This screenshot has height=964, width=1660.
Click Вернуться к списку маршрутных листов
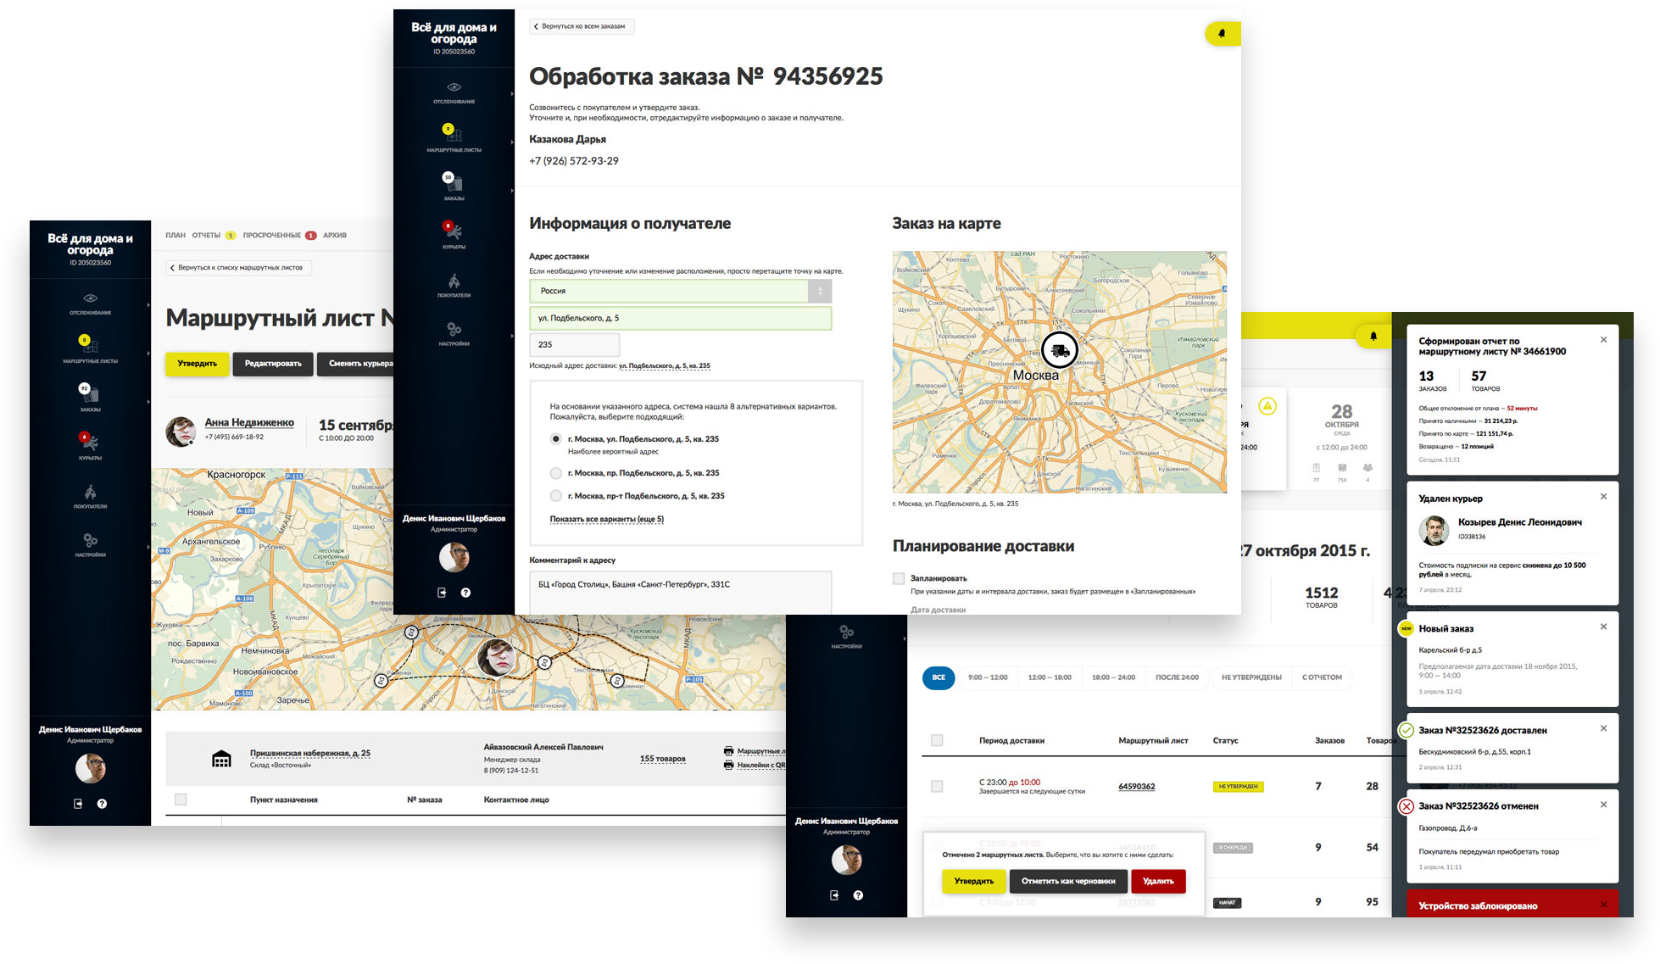click(239, 268)
